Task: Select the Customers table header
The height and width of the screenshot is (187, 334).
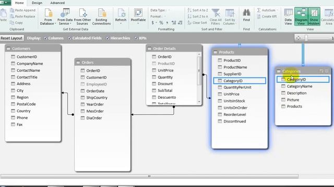Action: point(33,48)
